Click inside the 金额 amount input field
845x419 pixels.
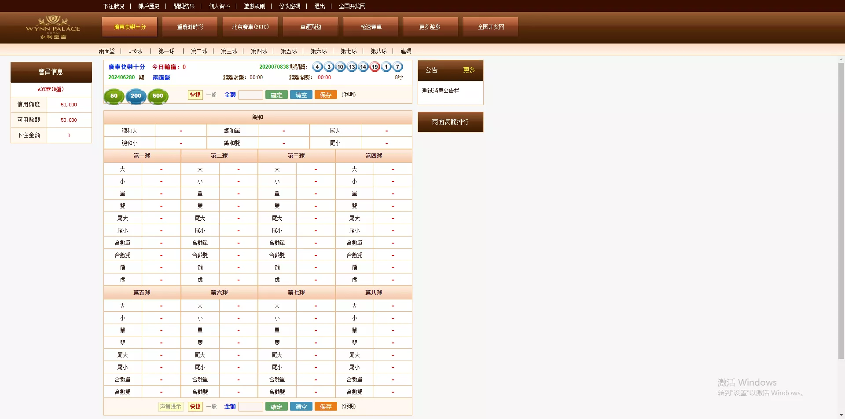251,95
